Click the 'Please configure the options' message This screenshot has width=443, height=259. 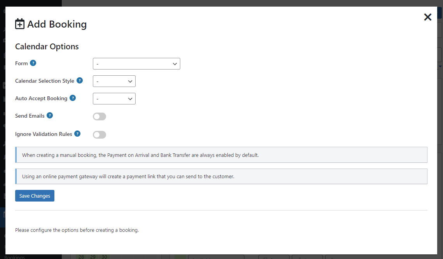click(77, 230)
